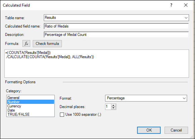Pick TRUE/FALSE category
Image resolution: width=195 pixels, height=139 pixels.
coord(30,114)
